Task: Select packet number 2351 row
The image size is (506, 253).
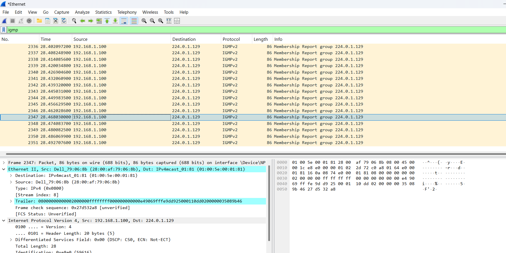Action: point(253,143)
